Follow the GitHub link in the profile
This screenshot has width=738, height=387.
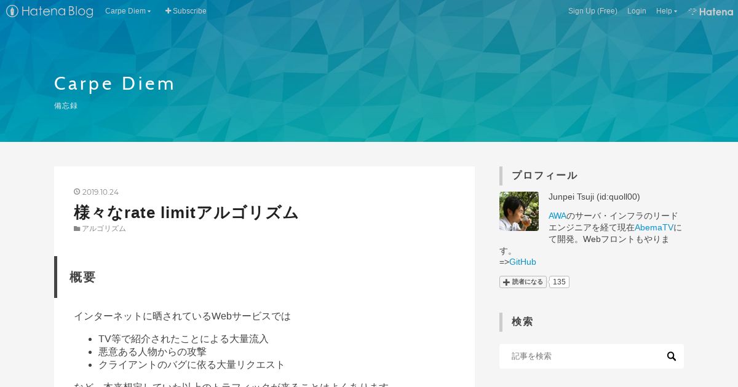pos(523,262)
